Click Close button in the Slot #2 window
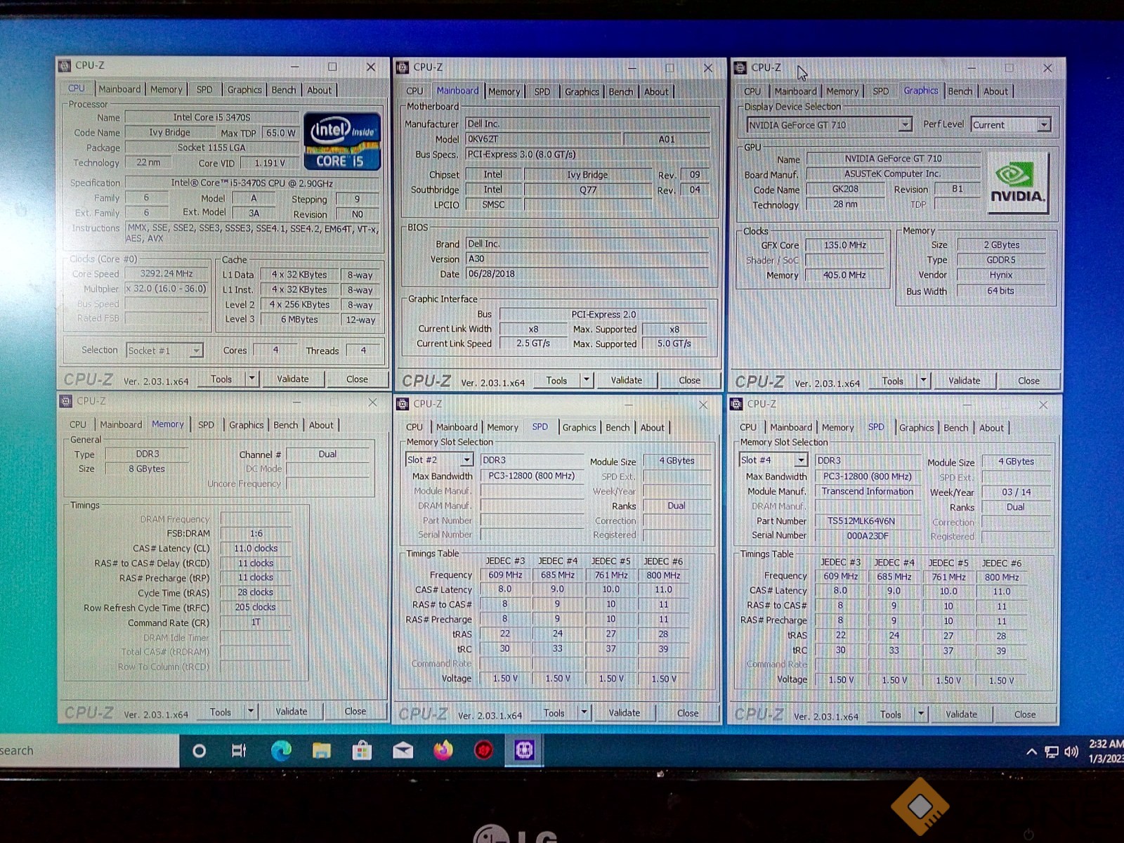This screenshot has height=843, width=1124. 688,713
